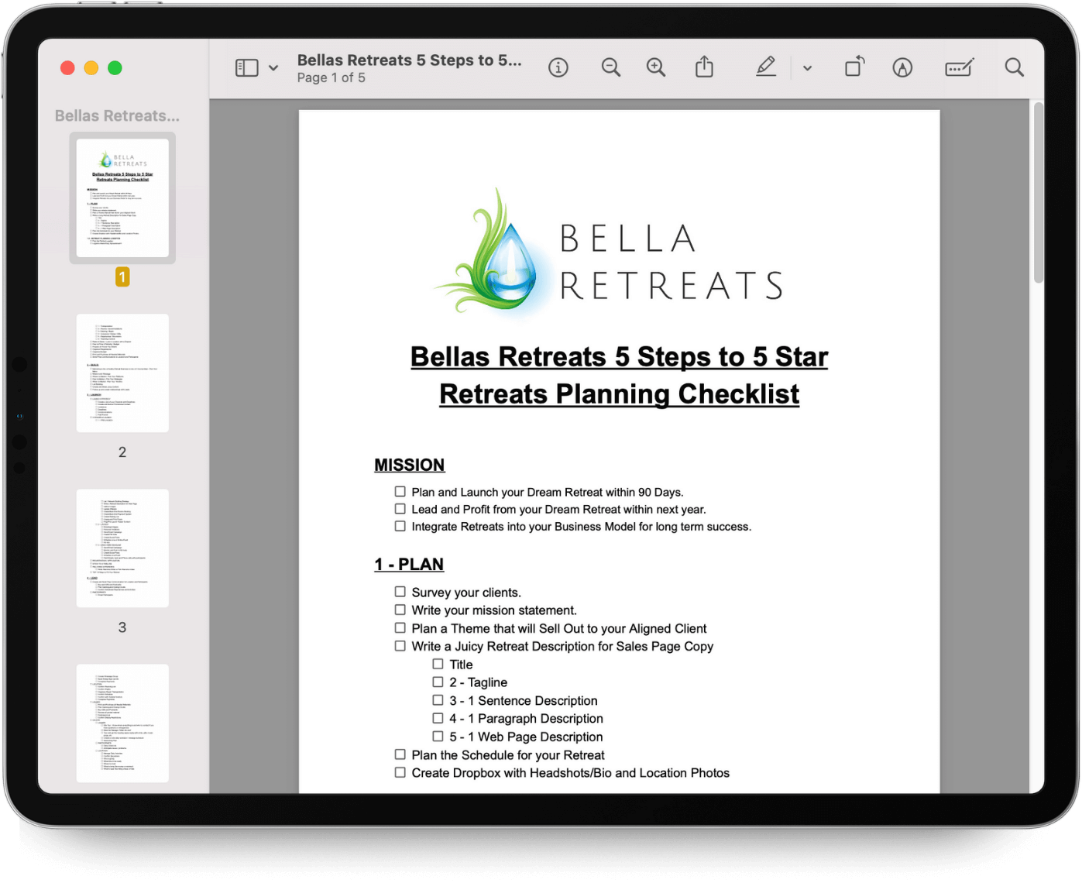Screen dimensions: 1082x883
Task: Close the Preview window
Action: pos(67,68)
